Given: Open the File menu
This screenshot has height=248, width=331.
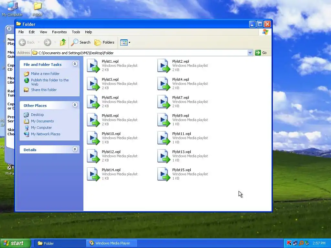Looking at the screenshot, I should pos(21,32).
